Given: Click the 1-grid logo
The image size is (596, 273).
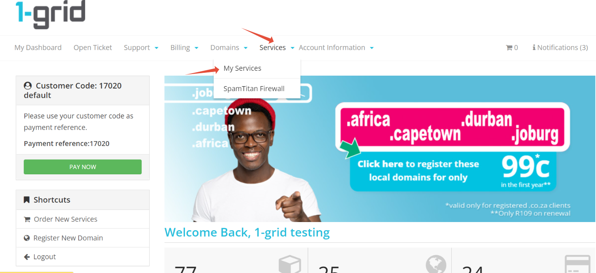Looking at the screenshot, I should [x=50, y=14].
